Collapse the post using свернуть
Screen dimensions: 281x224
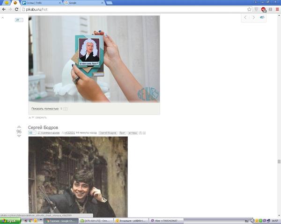coord(41,118)
